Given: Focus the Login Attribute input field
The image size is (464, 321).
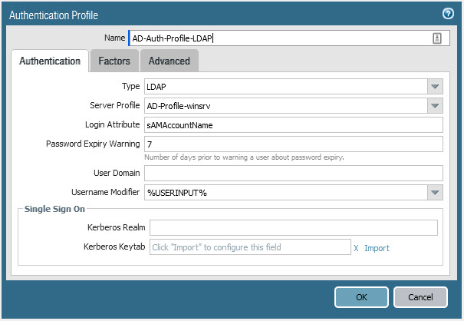Looking at the screenshot, I should click(293, 124).
